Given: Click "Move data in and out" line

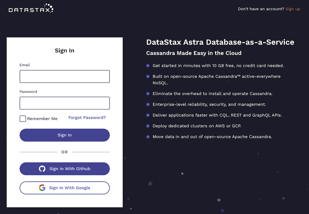Looking at the screenshot, I should (x=212, y=137).
